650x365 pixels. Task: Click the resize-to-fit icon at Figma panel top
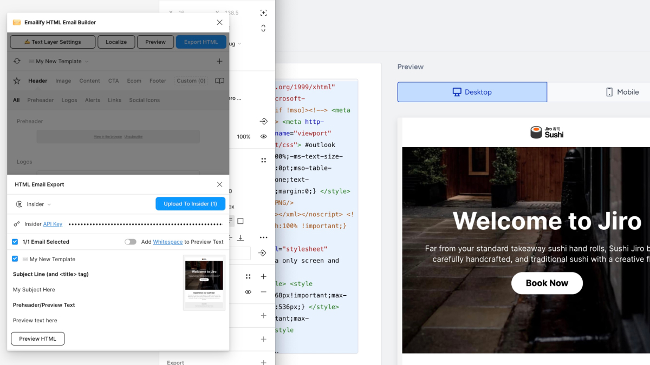pos(263,12)
